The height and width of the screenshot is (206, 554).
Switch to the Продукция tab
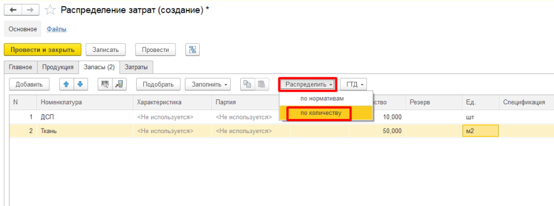tap(58, 67)
